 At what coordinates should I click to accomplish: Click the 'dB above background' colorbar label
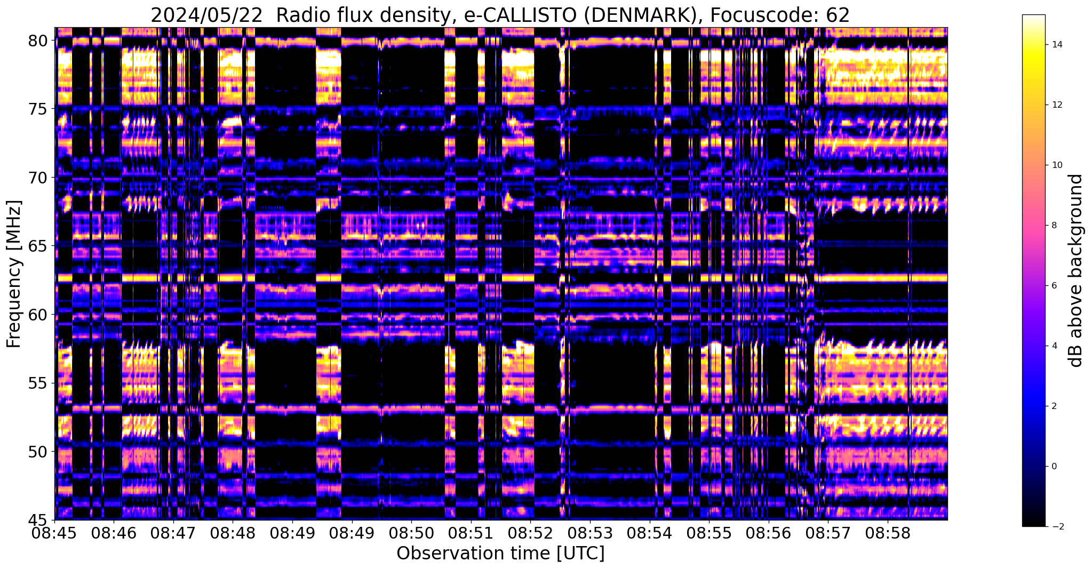pyautogui.click(x=1076, y=270)
